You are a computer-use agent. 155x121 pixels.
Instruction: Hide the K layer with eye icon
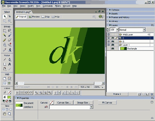click(112, 38)
